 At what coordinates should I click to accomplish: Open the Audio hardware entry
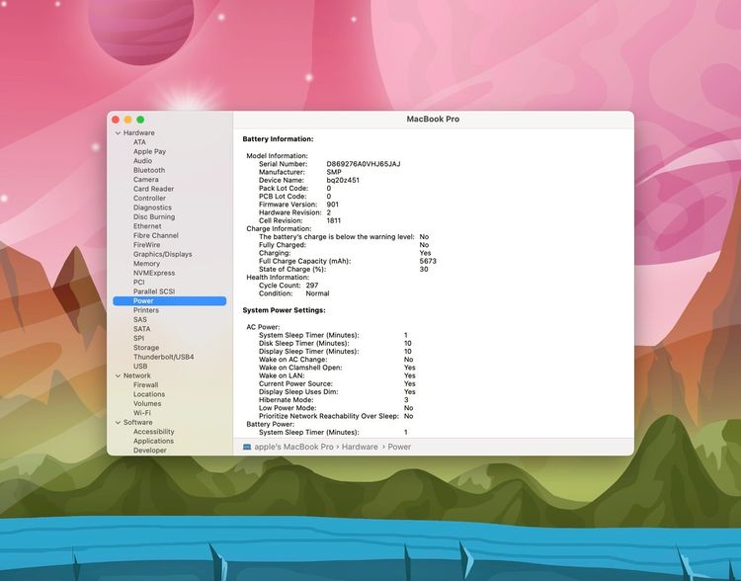coord(142,161)
